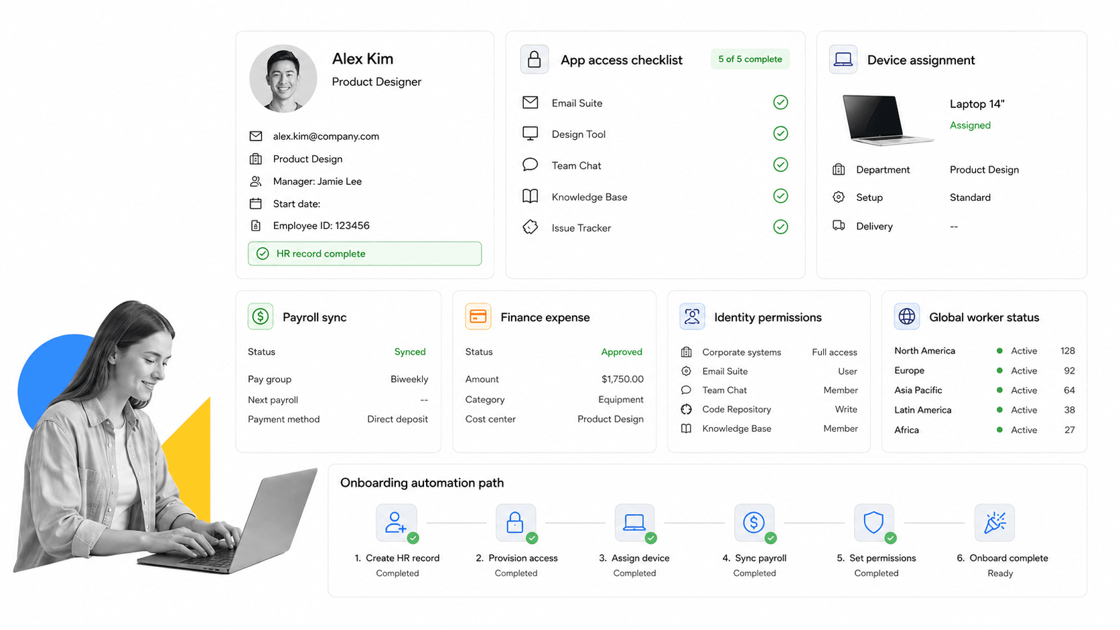The height and width of the screenshot is (630, 1120).
Task: Click the Europe region row label
Action: [909, 370]
